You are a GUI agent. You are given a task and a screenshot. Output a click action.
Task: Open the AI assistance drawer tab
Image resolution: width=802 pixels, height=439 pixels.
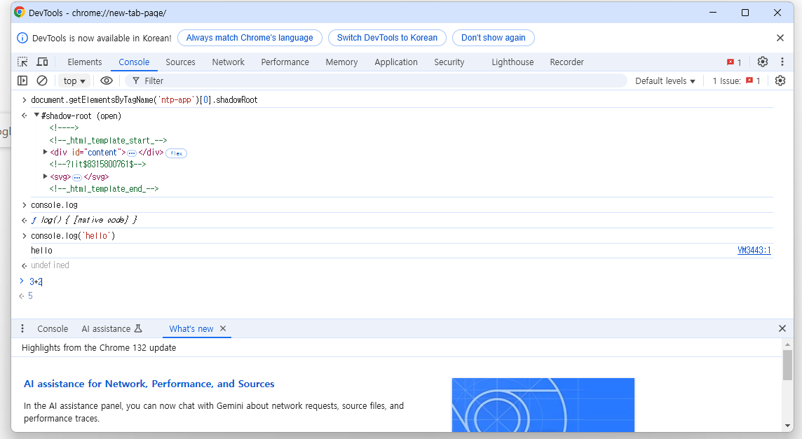pyautogui.click(x=111, y=328)
